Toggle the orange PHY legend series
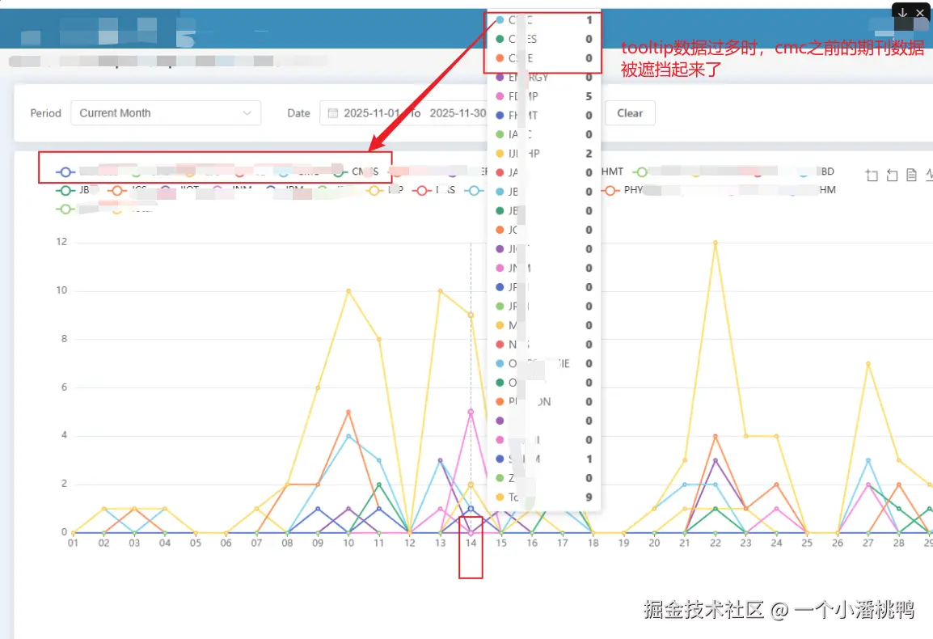 (623, 190)
